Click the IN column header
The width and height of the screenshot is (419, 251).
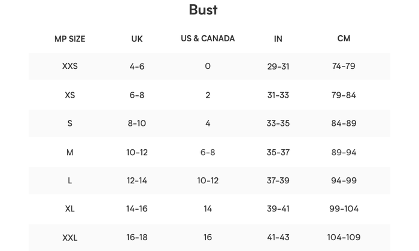point(278,39)
